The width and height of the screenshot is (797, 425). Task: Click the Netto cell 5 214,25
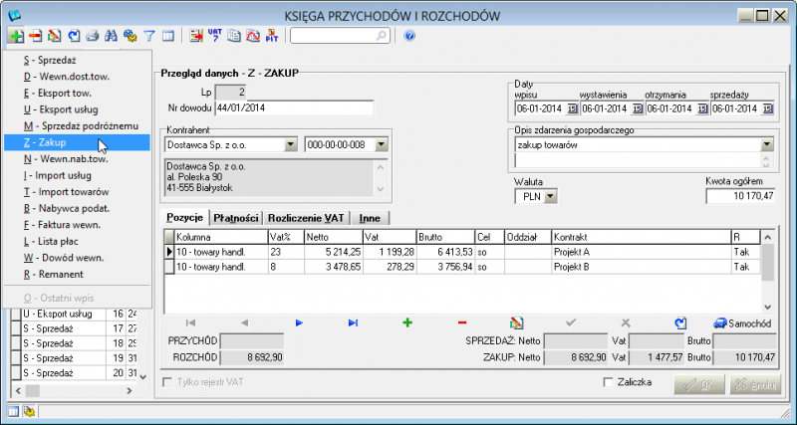[334, 253]
